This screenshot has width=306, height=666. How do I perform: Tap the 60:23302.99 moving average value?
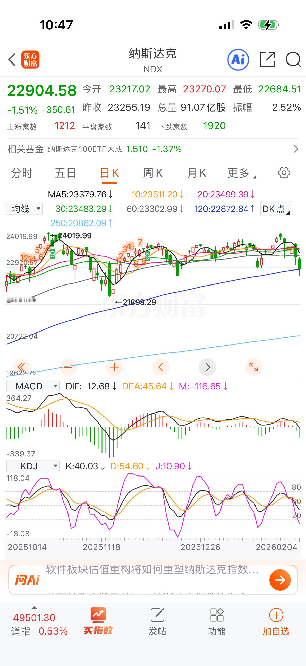tap(155, 209)
